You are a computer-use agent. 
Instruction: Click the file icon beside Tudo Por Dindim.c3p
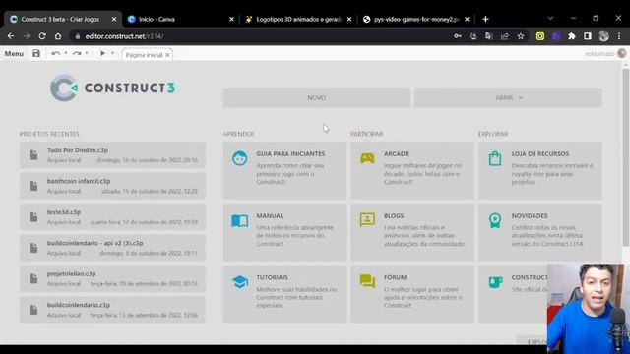pos(33,155)
